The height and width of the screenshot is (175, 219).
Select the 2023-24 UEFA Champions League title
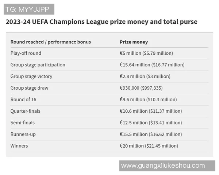pyautogui.click(x=101, y=22)
